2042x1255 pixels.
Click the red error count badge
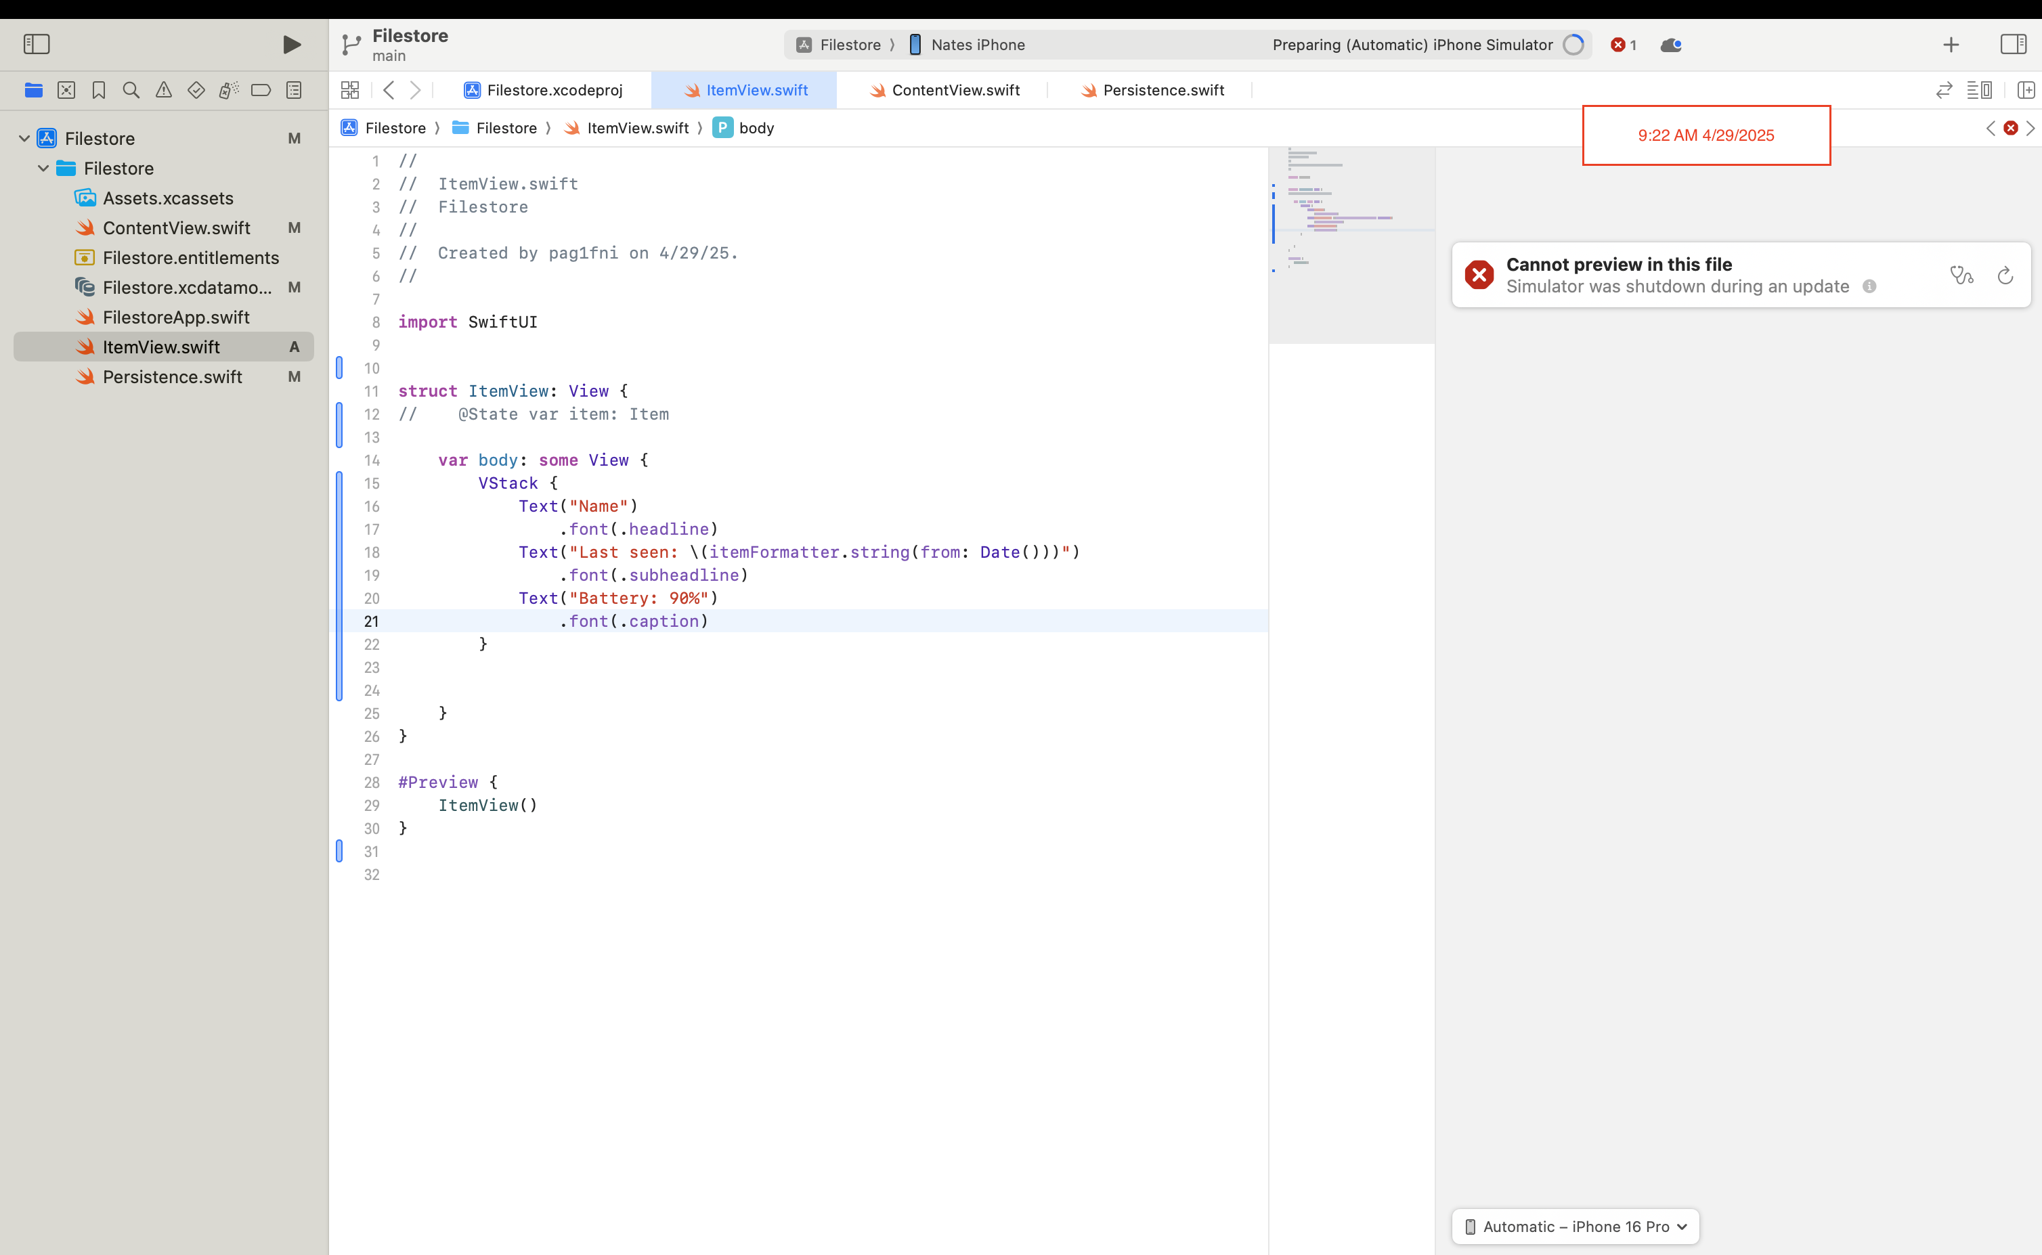point(1623,45)
